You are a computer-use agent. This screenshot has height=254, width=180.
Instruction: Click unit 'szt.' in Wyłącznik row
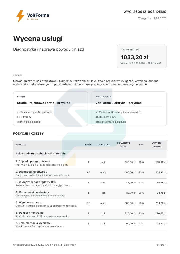103,183
